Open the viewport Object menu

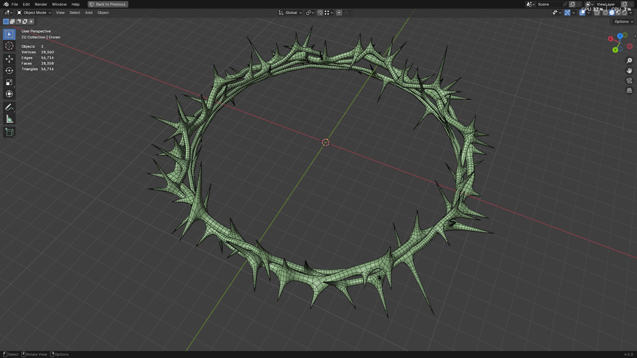(103, 13)
